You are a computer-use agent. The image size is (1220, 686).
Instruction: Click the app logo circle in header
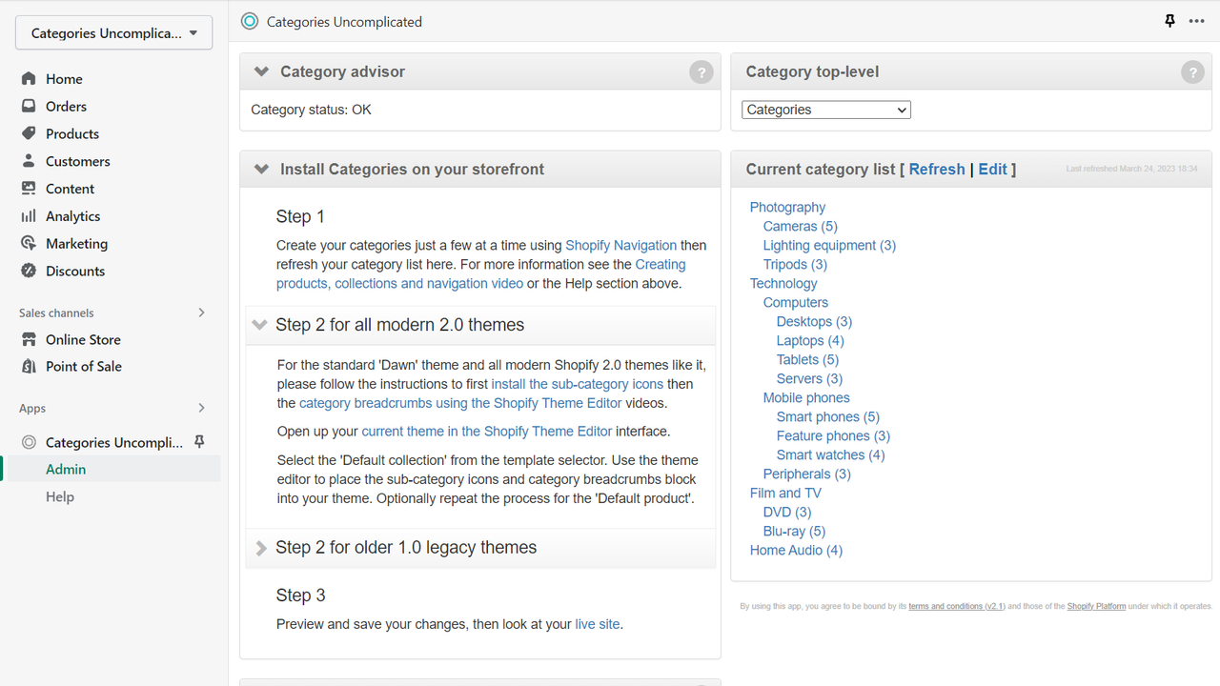pyautogui.click(x=250, y=21)
